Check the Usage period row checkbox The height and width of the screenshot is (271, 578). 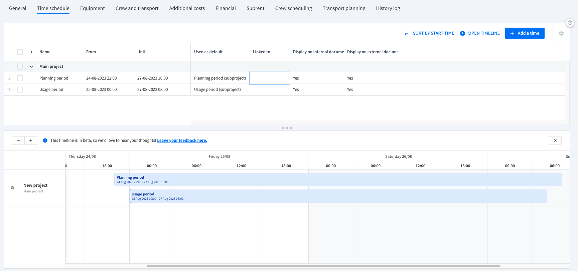coord(20,90)
